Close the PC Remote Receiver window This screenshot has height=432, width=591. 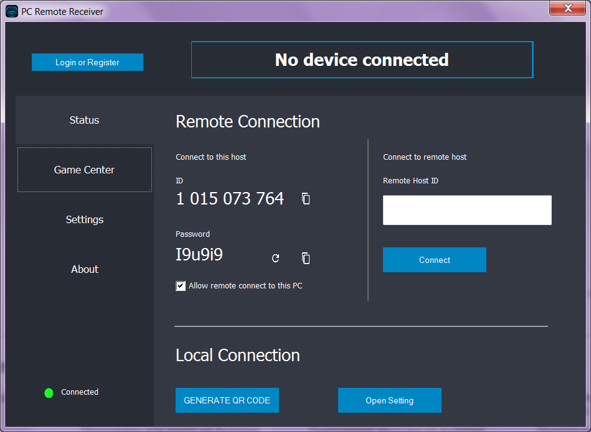(x=568, y=8)
